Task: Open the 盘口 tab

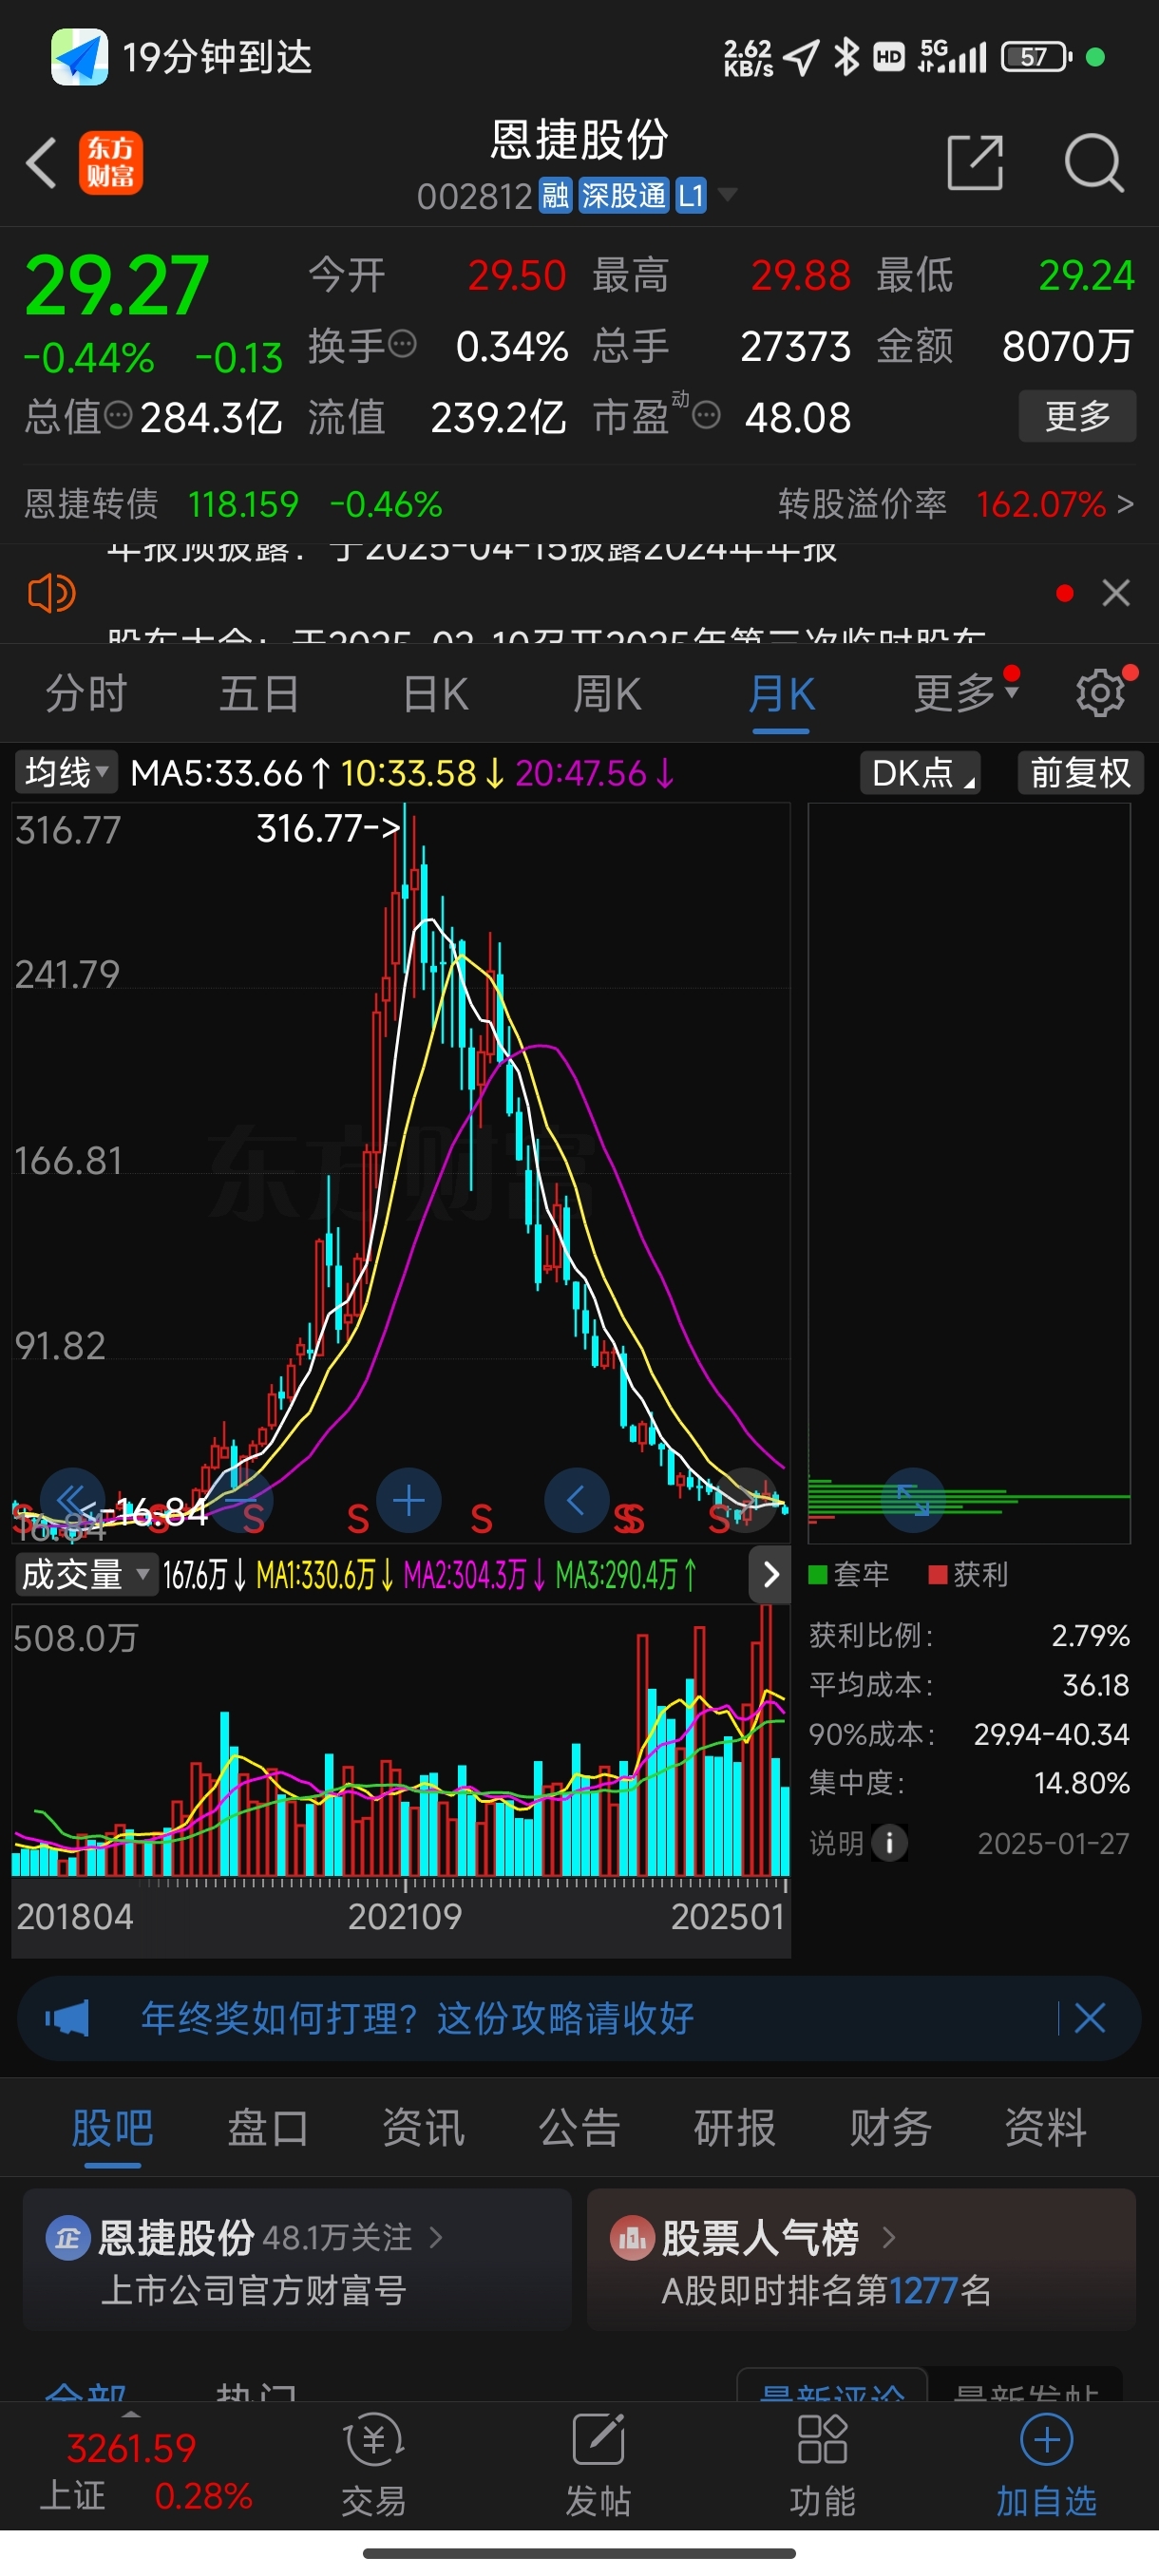Action: point(268,2127)
